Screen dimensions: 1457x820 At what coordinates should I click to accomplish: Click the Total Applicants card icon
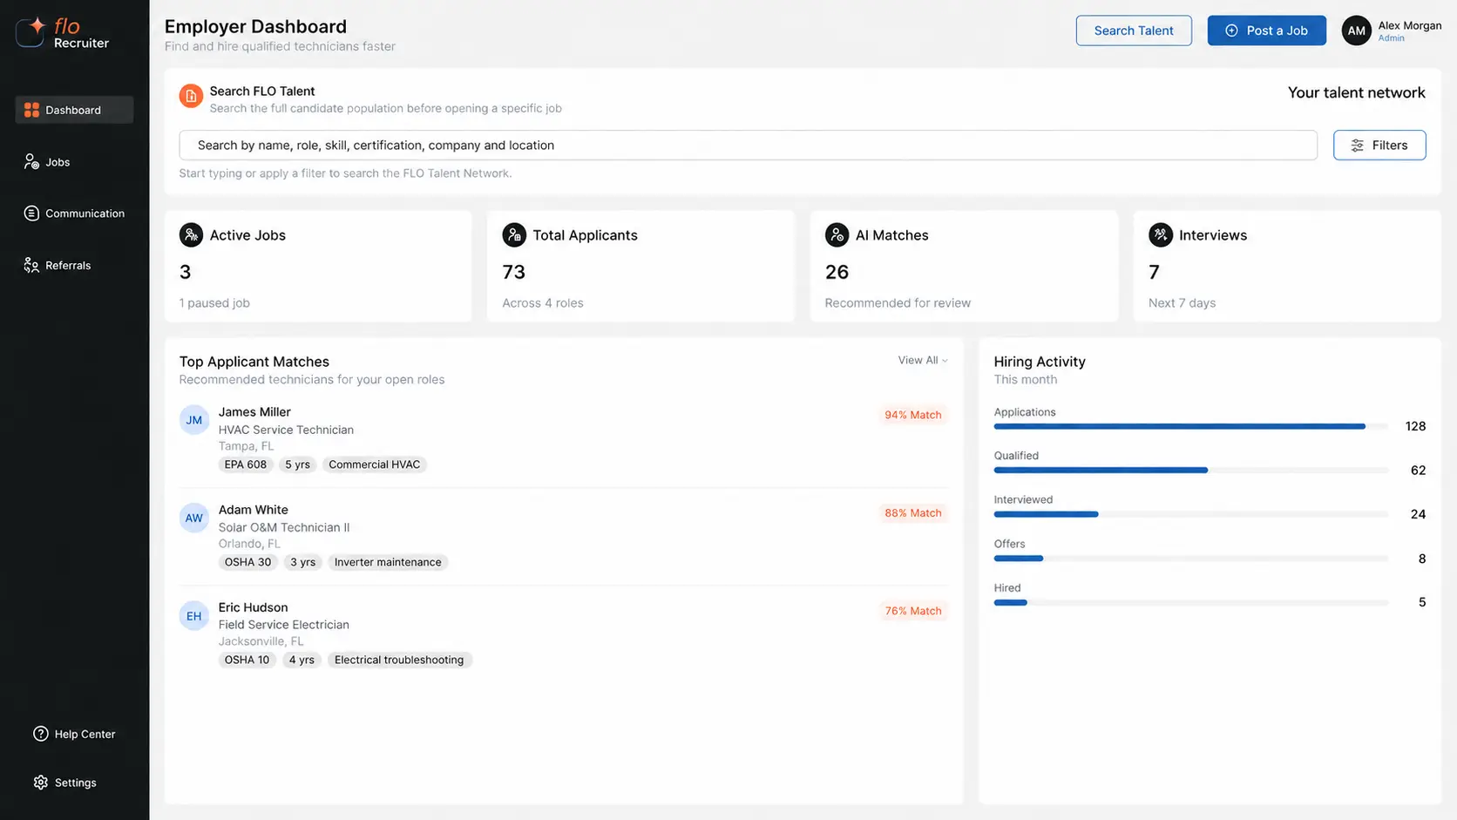click(514, 234)
